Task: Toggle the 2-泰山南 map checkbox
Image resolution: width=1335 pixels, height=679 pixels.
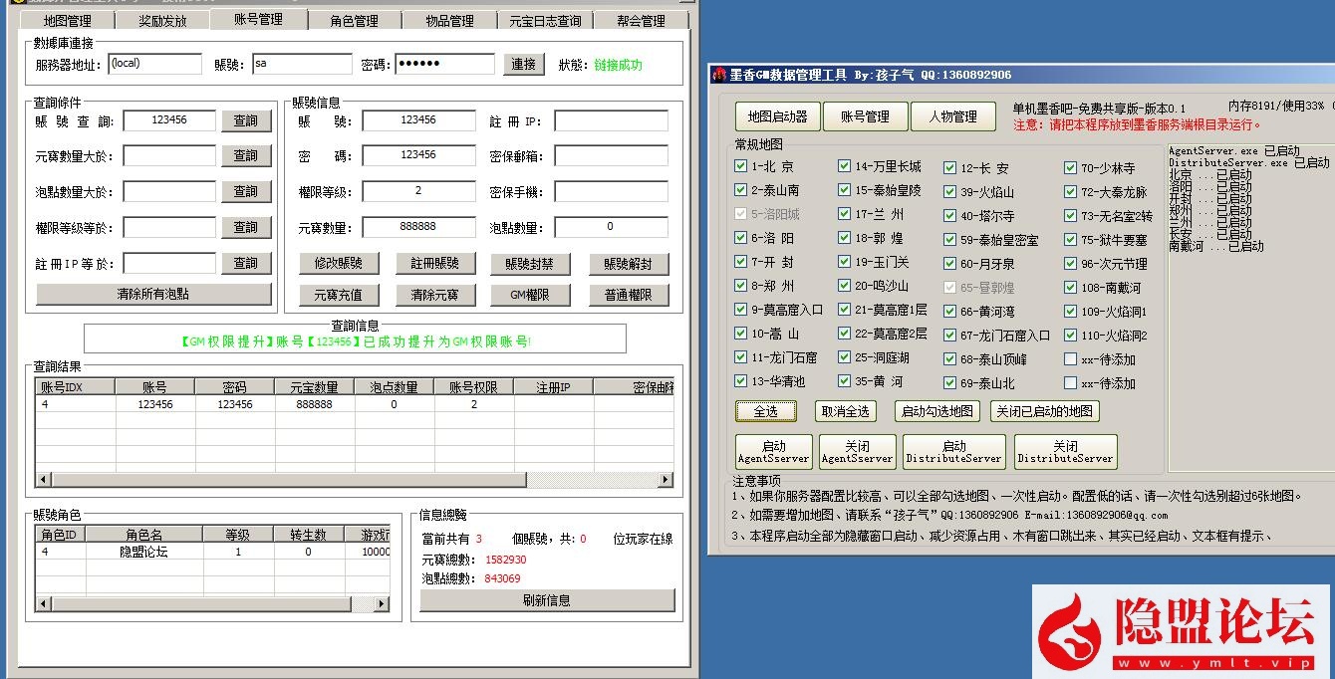Action: point(741,190)
